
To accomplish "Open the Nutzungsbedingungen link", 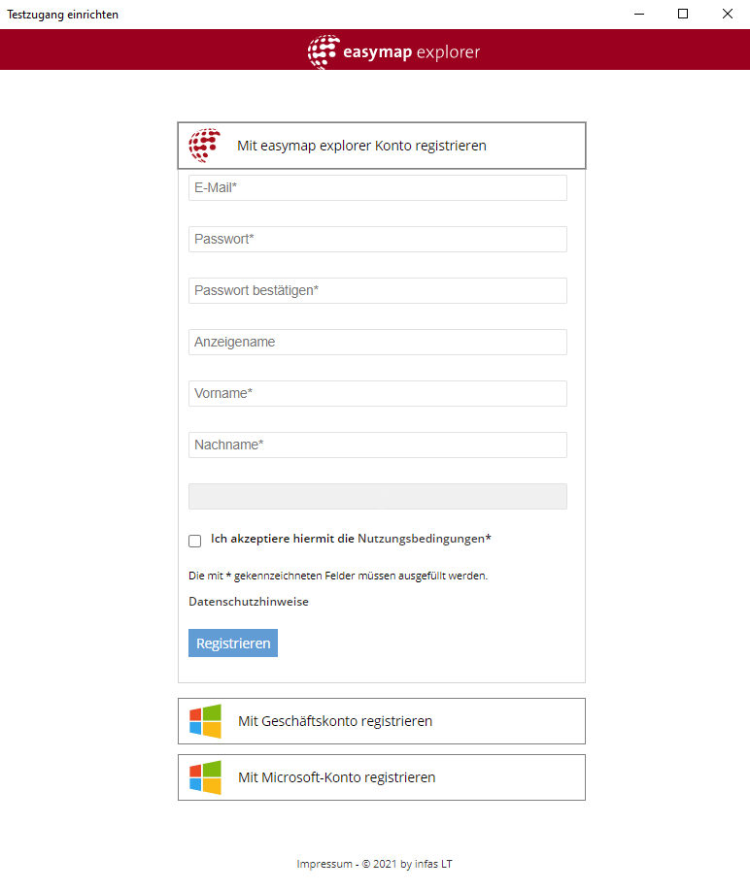I will (x=424, y=539).
